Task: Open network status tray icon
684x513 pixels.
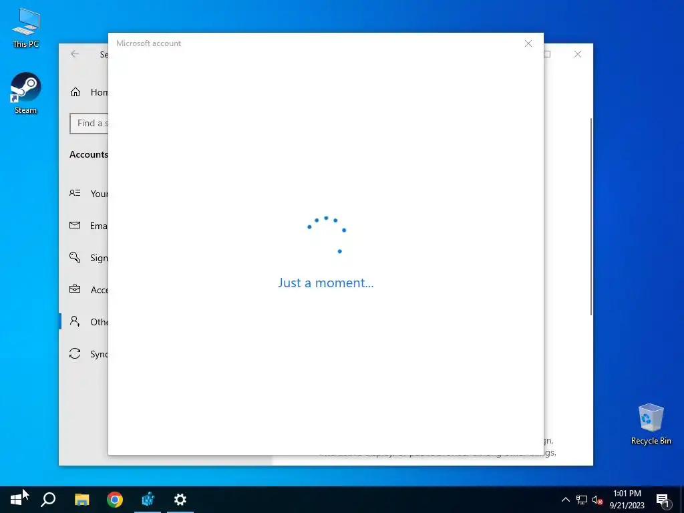Action: coord(582,500)
